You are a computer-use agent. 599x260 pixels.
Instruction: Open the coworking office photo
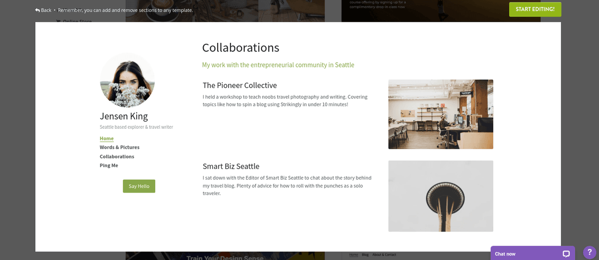click(x=440, y=114)
